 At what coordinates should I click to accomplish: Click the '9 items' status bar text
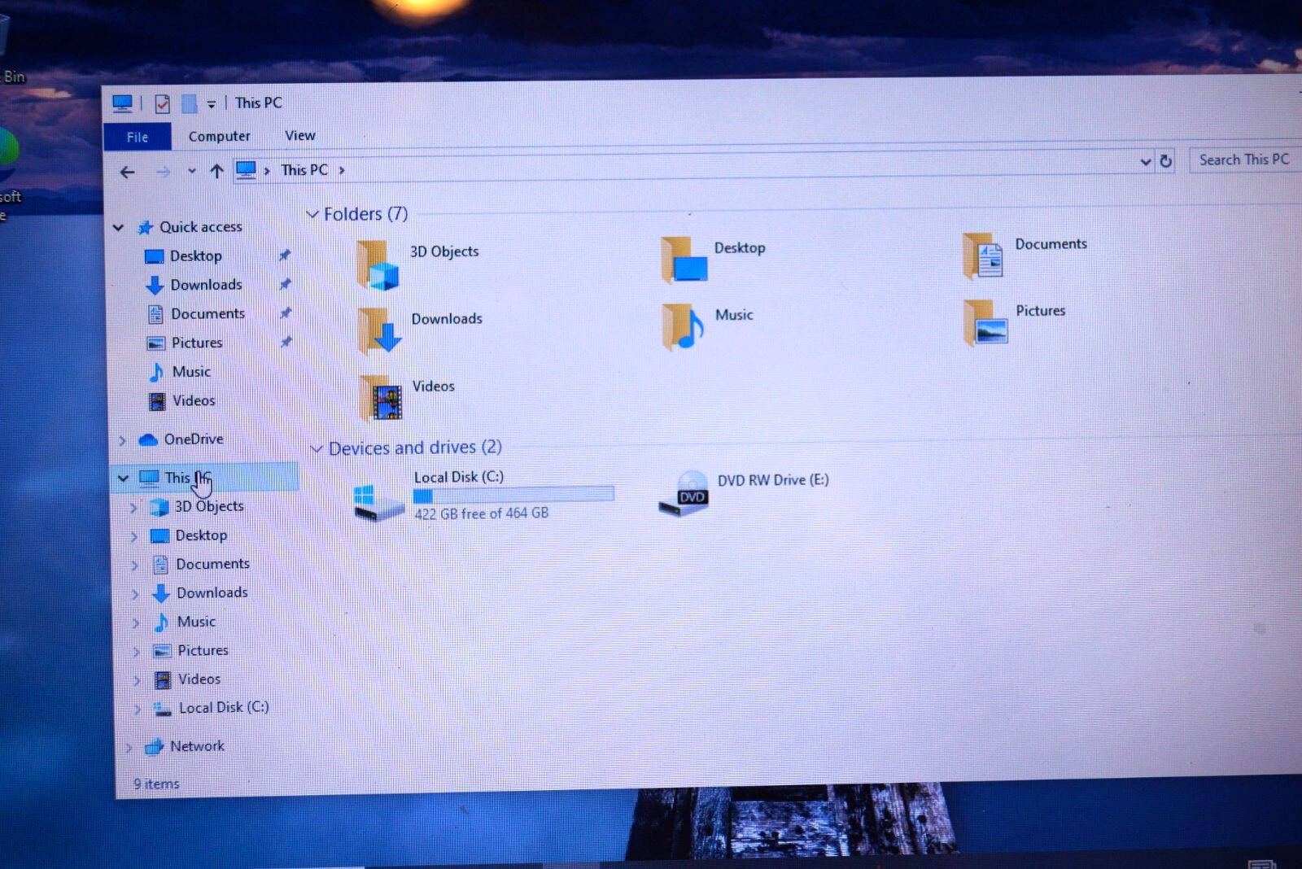[156, 784]
